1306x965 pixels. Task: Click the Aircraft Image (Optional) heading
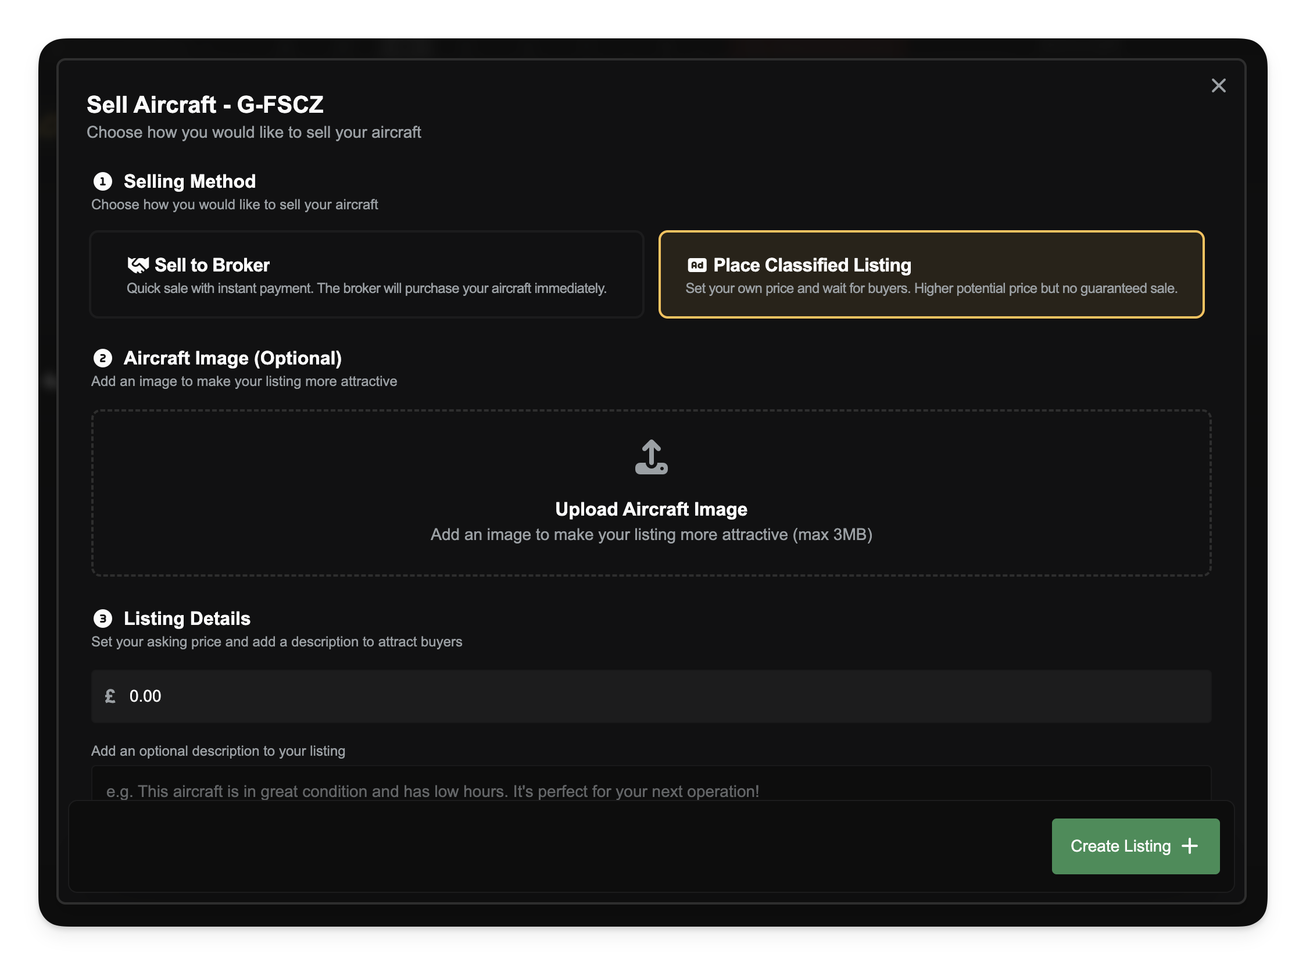[232, 358]
